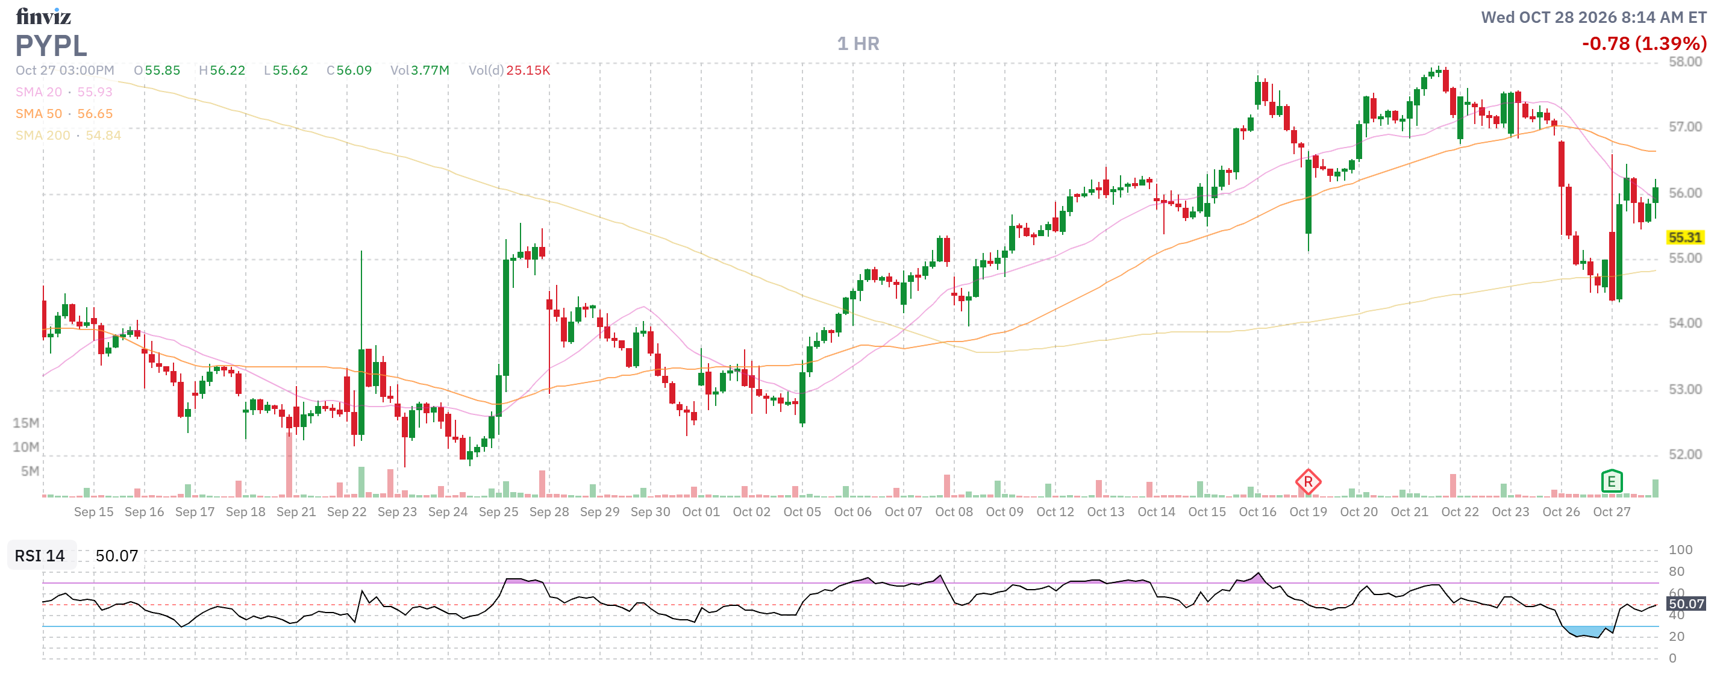
Task: Click the Oct 19 date axis label
Action: pos(1308,512)
